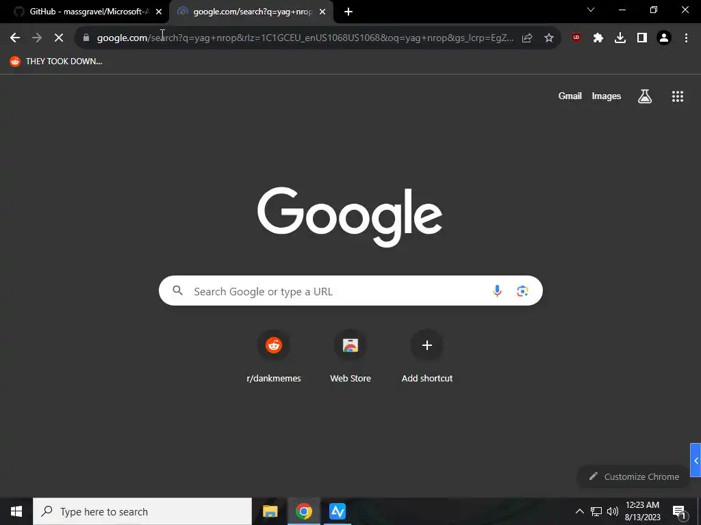Toggle the side panel icon

pyautogui.click(x=642, y=38)
